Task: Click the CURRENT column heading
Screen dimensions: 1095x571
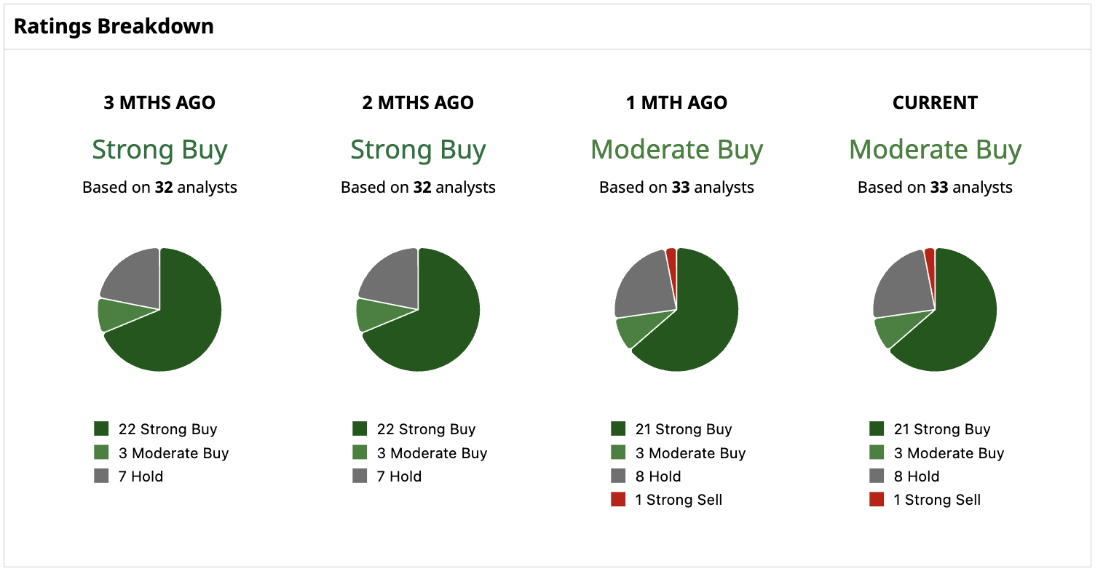Action: (935, 103)
